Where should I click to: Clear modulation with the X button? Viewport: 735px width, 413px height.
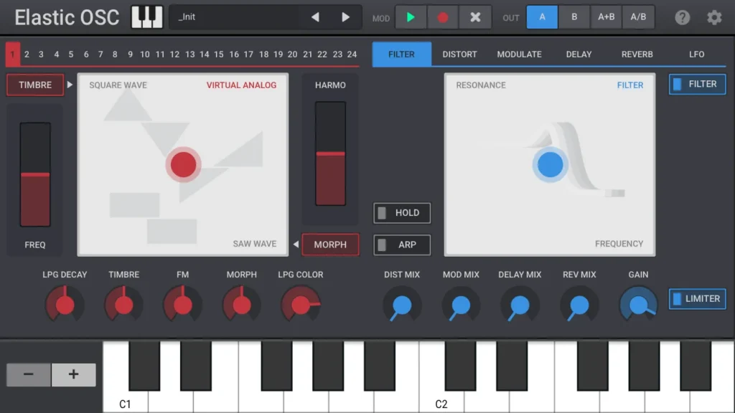tap(475, 17)
